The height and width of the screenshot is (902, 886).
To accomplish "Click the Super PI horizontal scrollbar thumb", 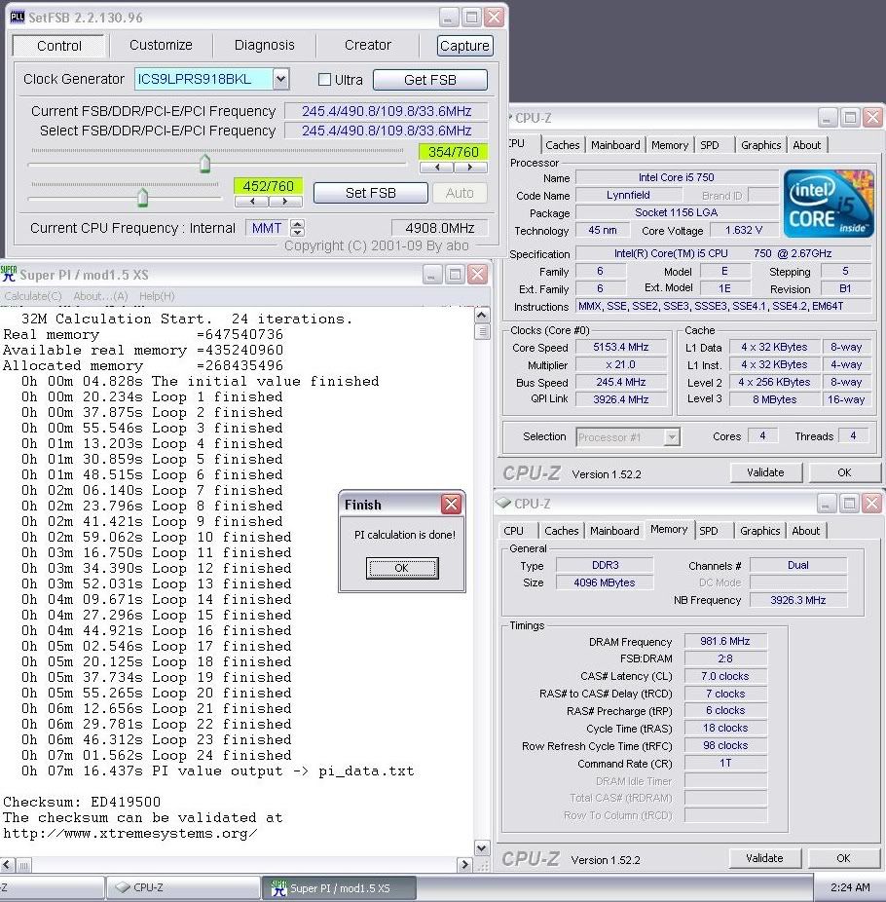I will point(23,865).
